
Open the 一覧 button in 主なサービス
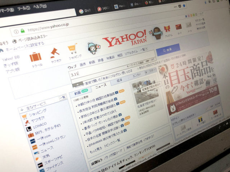63,97
